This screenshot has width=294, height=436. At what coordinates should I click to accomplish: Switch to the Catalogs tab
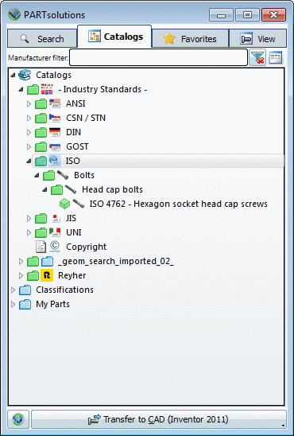114,37
